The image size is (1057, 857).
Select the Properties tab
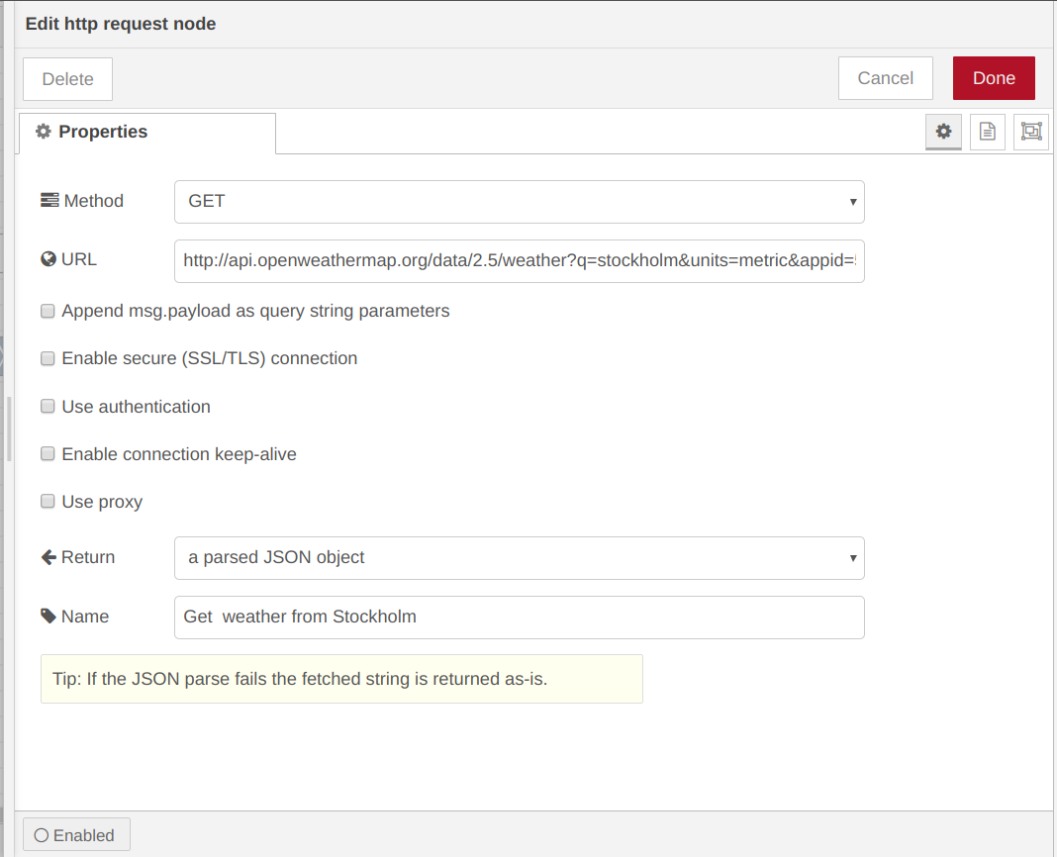(x=146, y=133)
